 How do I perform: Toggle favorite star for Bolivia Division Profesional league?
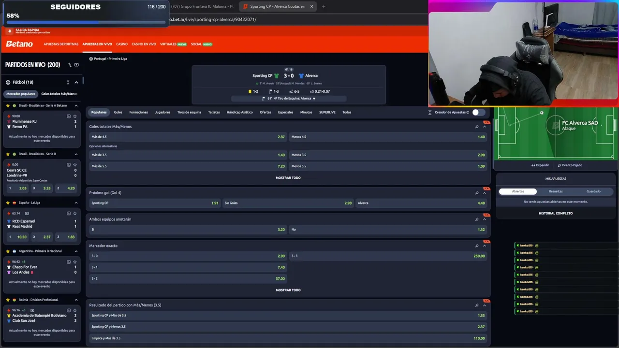[8, 300]
